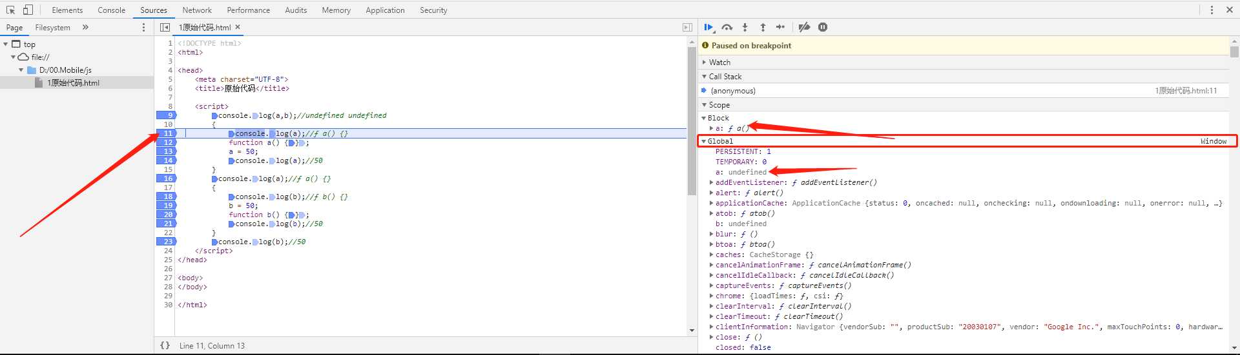
Task: Click the Step button
Action: (x=780, y=27)
